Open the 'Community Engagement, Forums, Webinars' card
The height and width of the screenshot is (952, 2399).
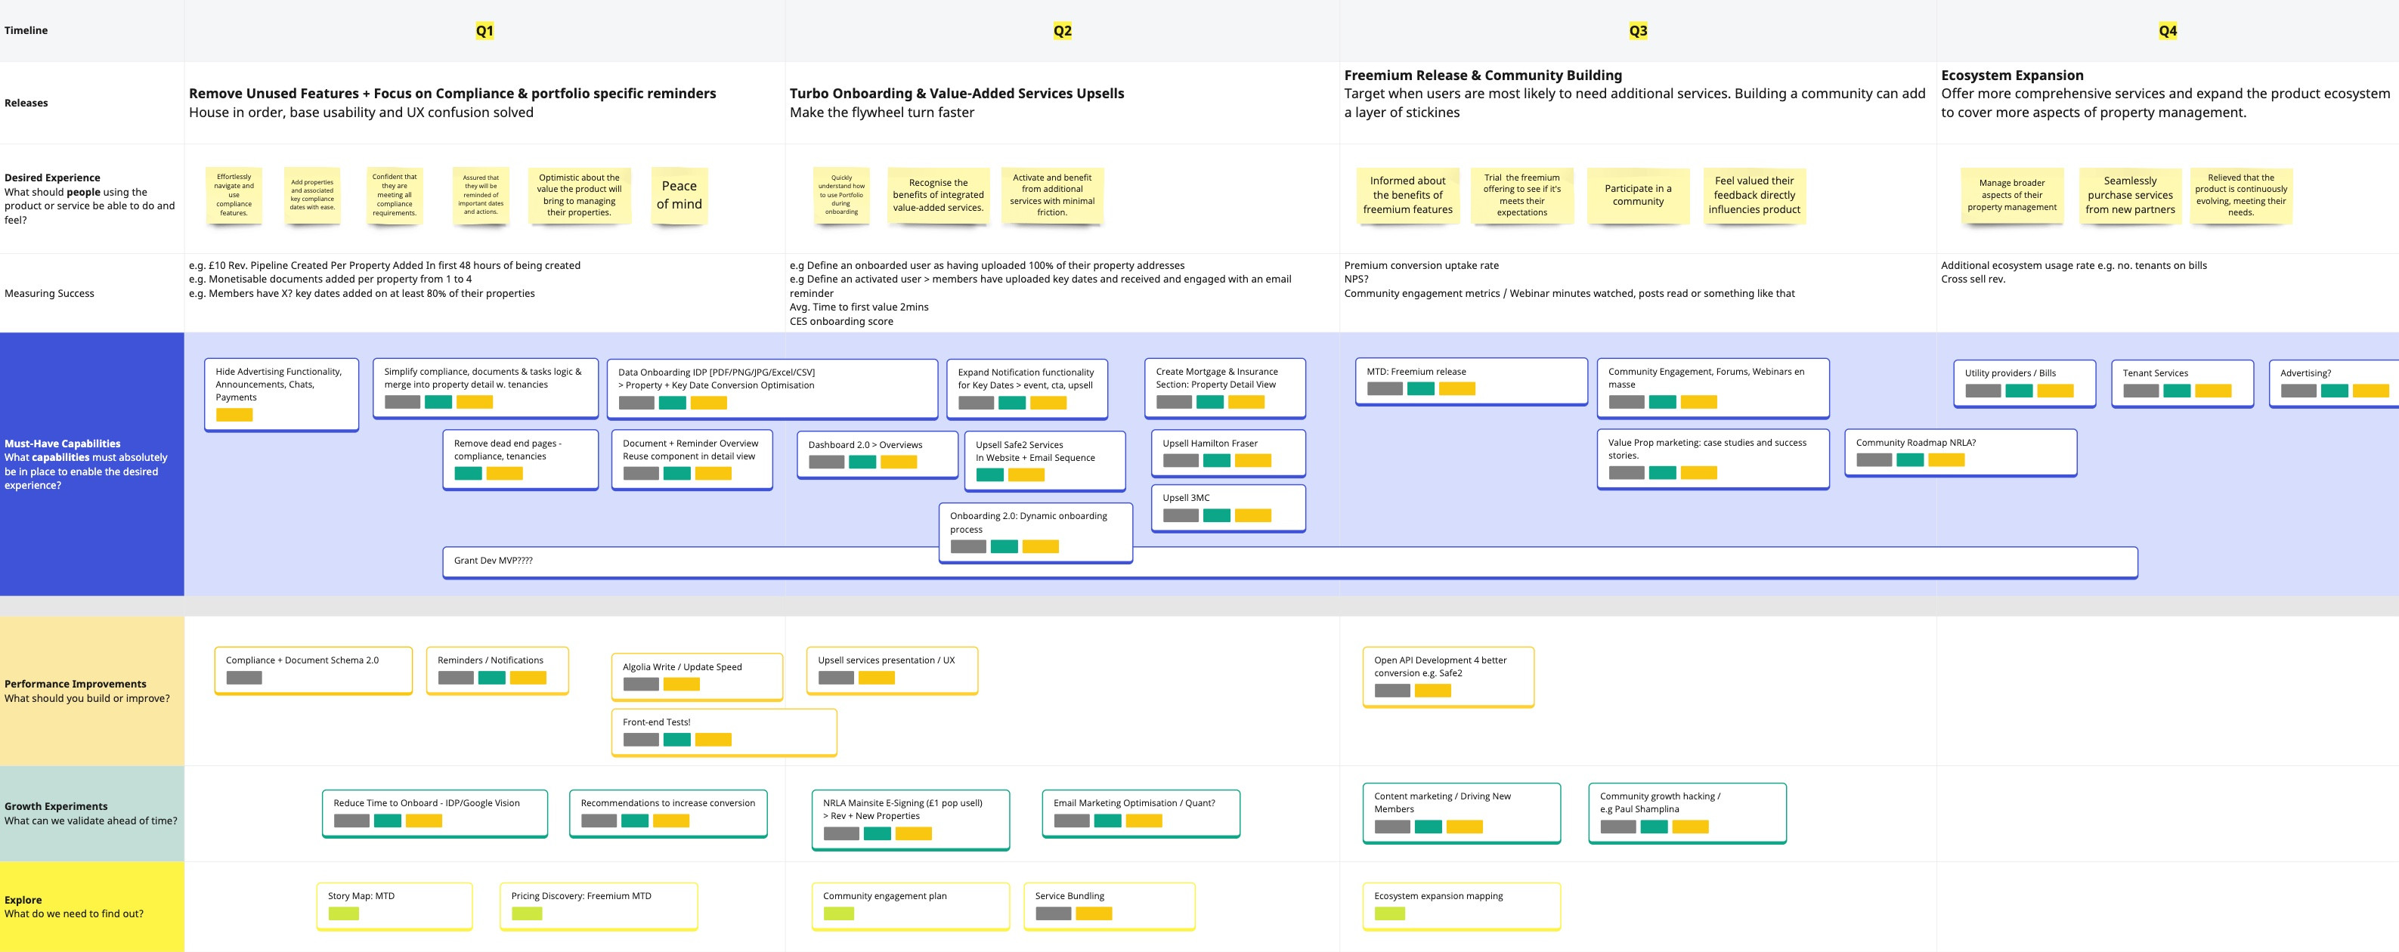tap(1713, 388)
